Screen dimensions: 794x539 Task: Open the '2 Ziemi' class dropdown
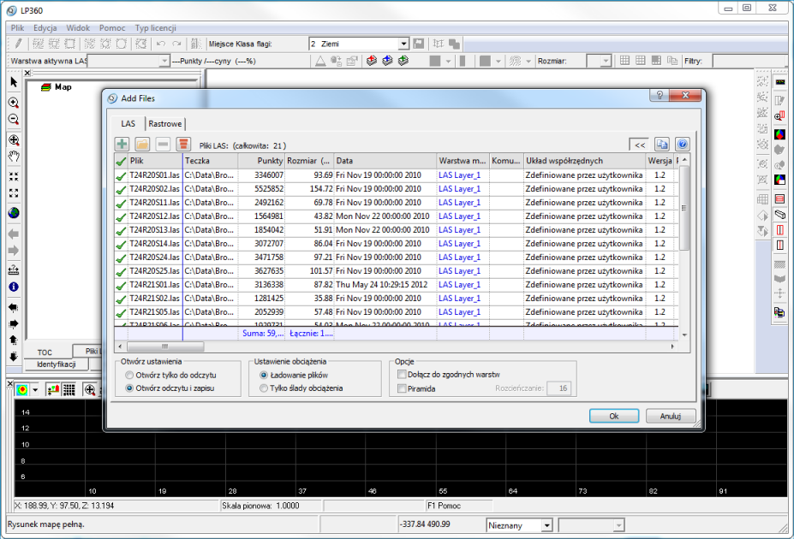tap(403, 44)
